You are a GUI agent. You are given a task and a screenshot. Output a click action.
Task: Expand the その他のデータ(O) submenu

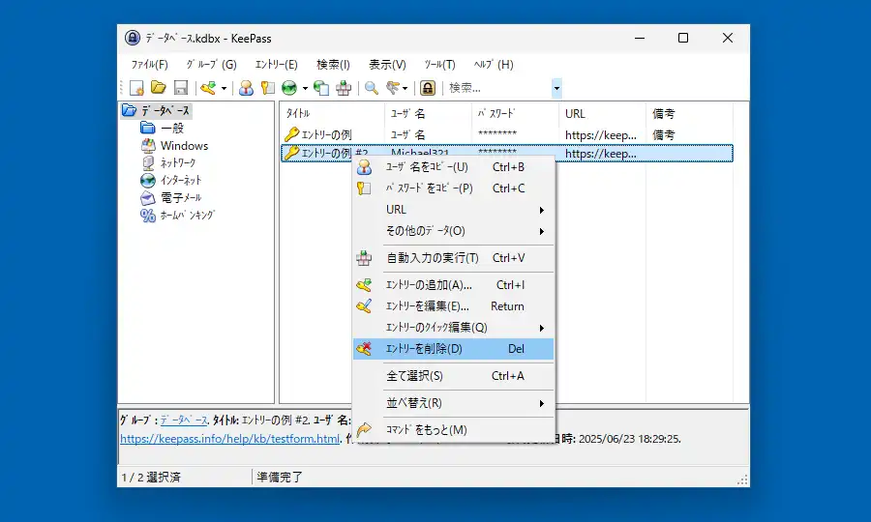pos(453,231)
